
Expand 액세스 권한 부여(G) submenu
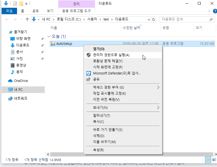click(x=123, y=88)
